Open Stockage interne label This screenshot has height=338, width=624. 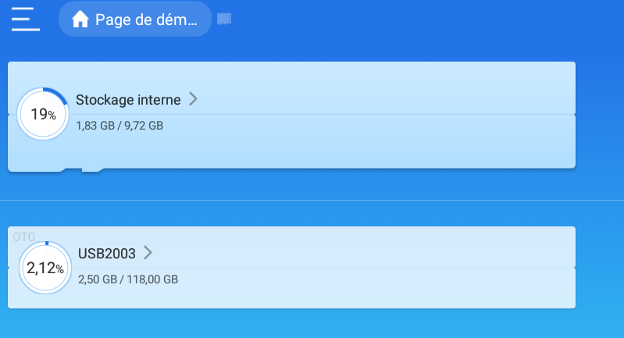tap(128, 100)
